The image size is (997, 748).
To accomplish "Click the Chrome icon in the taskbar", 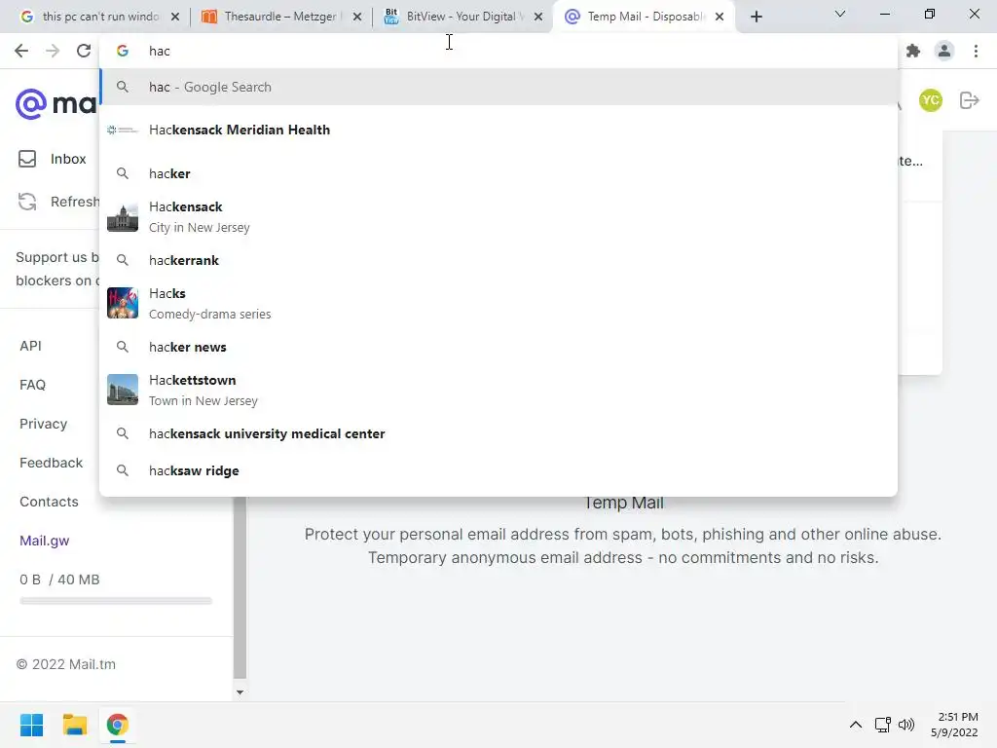I will point(118,725).
